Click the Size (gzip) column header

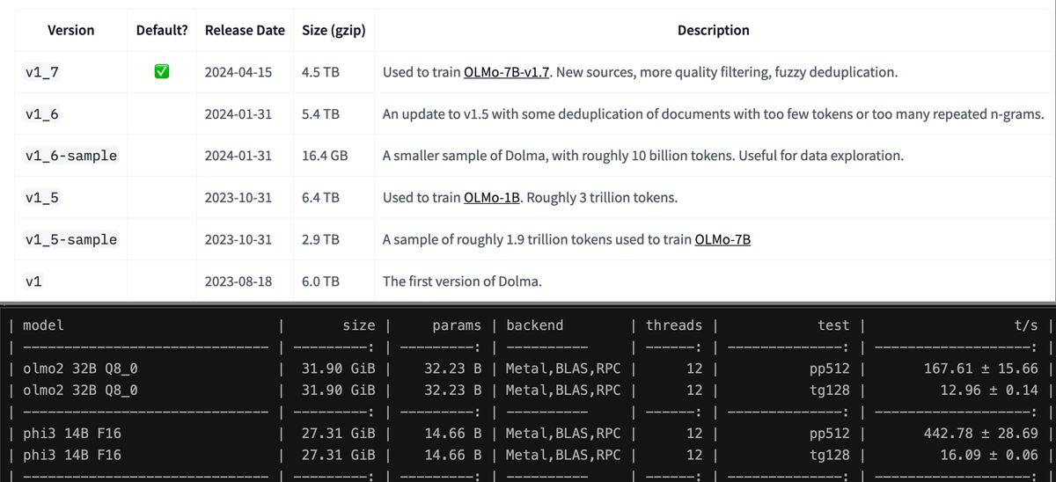click(x=334, y=30)
